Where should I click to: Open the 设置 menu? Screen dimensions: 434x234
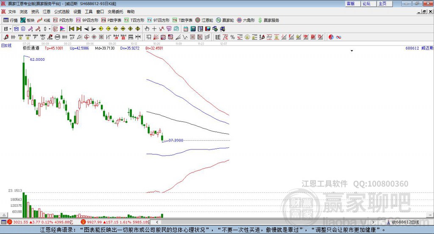pyautogui.click(x=77, y=11)
